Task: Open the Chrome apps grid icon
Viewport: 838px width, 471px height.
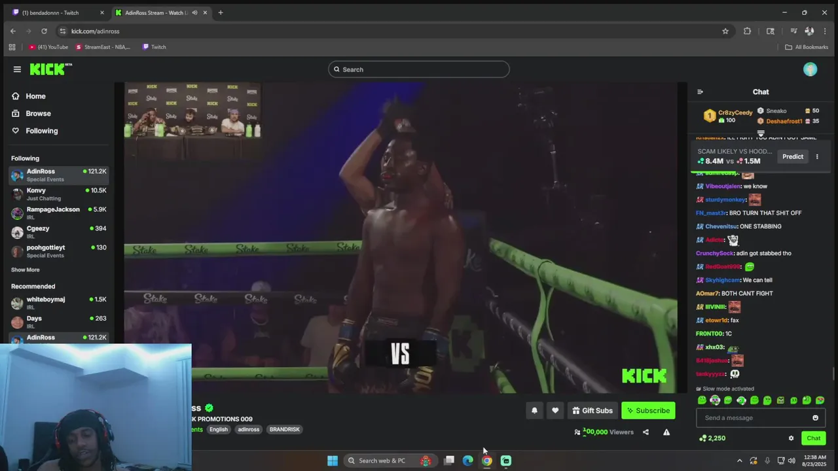Action: (12, 47)
